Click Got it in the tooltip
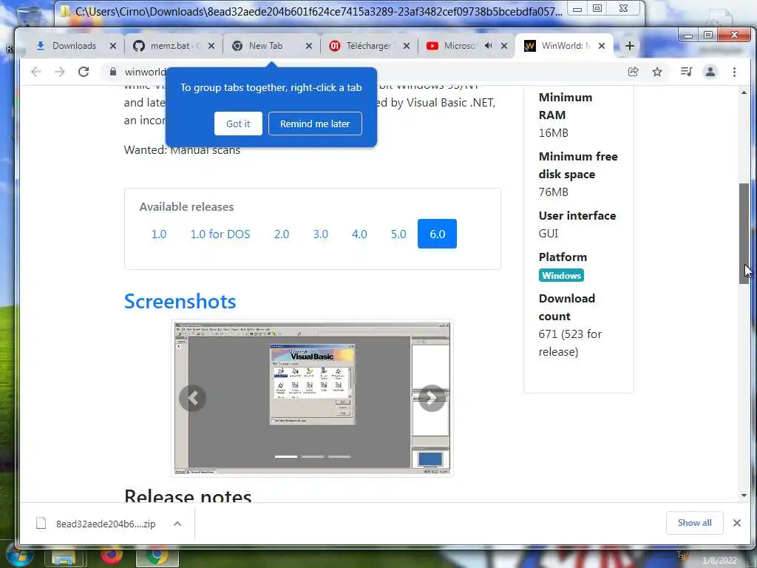Image resolution: width=757 pixels, height=568 pixels. [x=238, y=124]
